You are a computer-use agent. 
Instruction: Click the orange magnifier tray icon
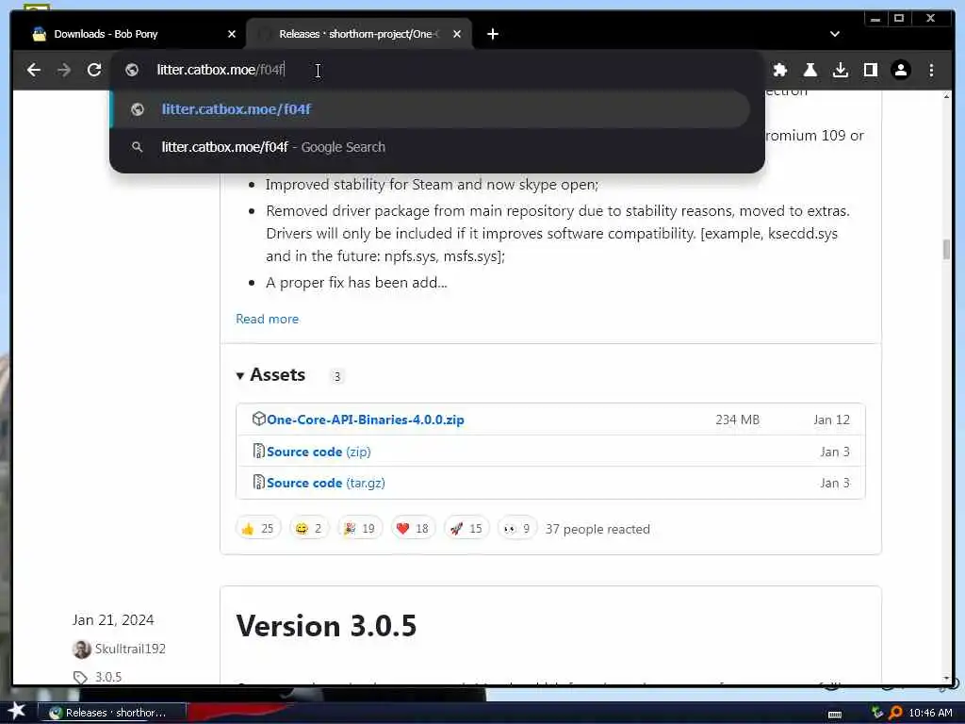(895, 713)
